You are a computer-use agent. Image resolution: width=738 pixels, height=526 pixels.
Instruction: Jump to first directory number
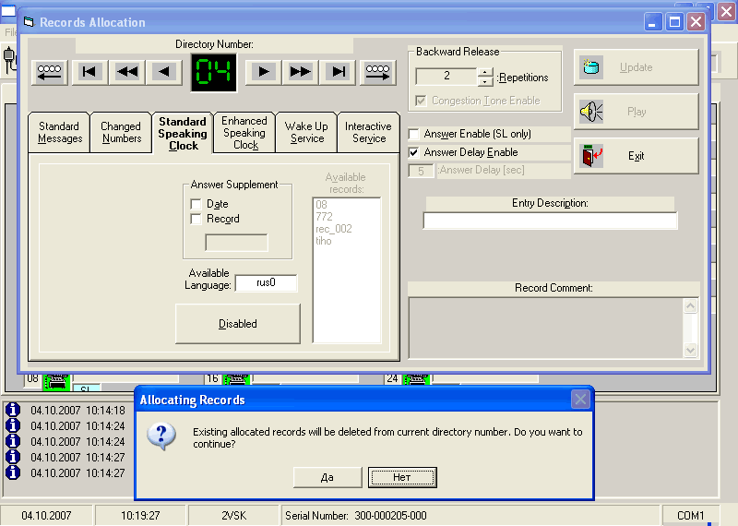pyautogui.click(x=89, y=72)
